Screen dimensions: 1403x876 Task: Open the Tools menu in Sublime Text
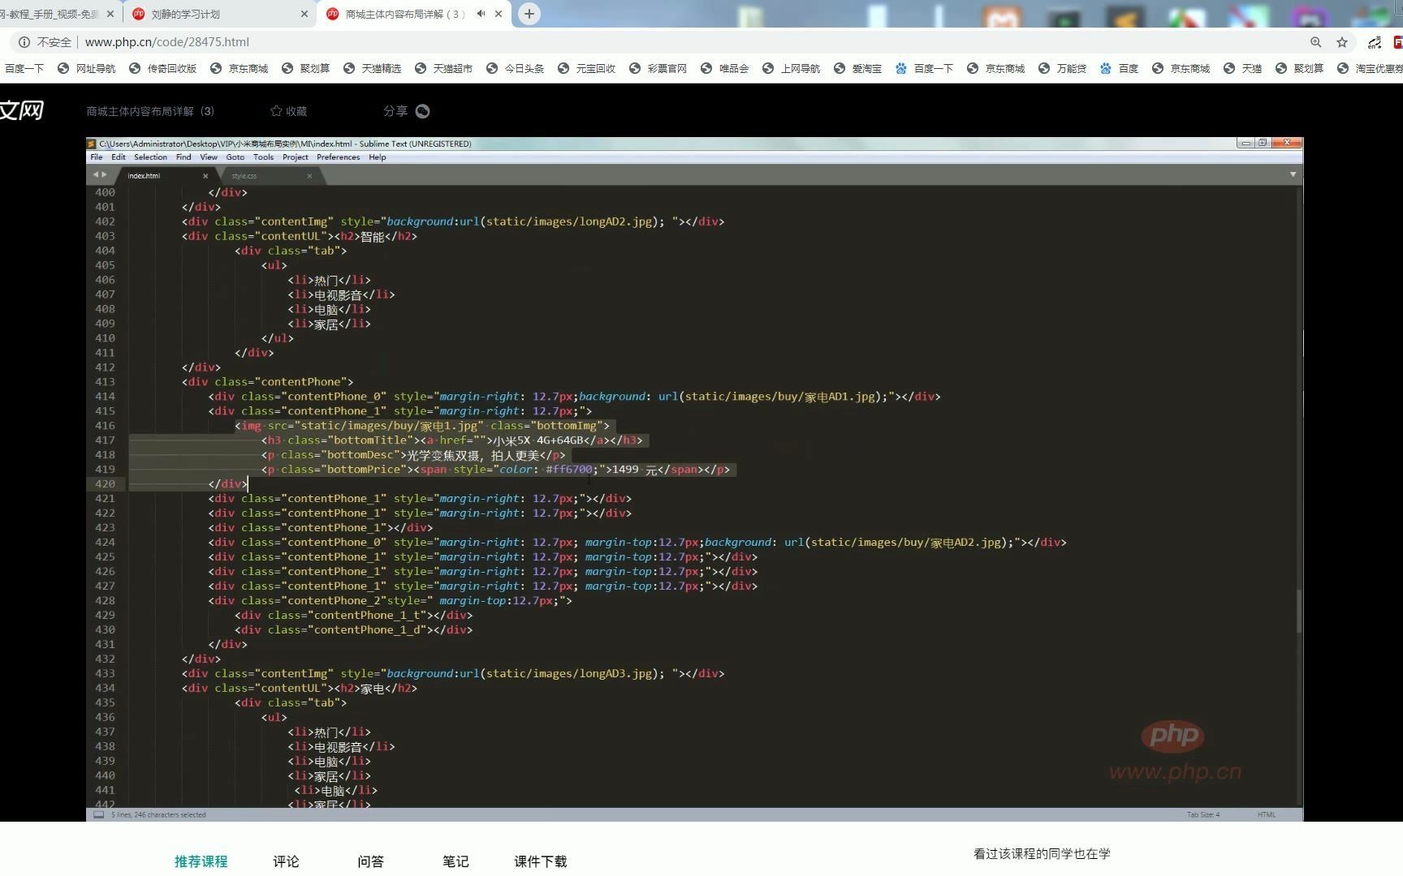(263, 157)
